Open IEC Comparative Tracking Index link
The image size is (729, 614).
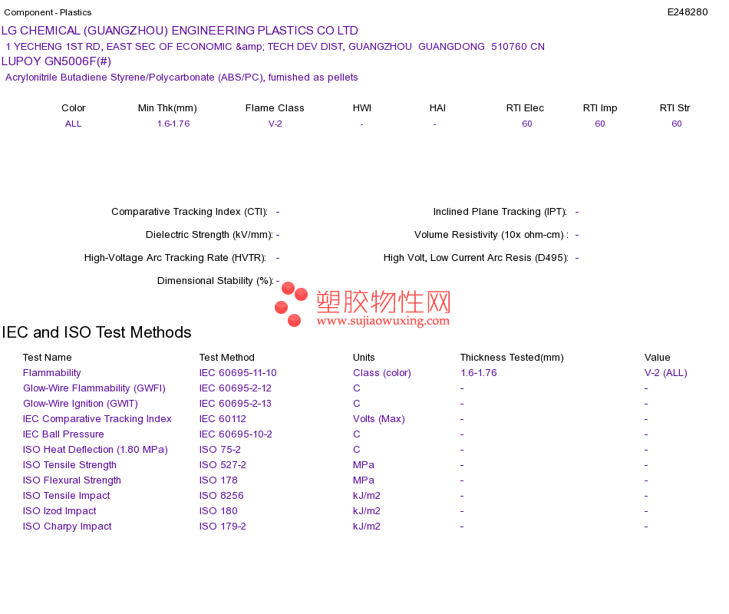pyautogui.click(x=97, y=419)
